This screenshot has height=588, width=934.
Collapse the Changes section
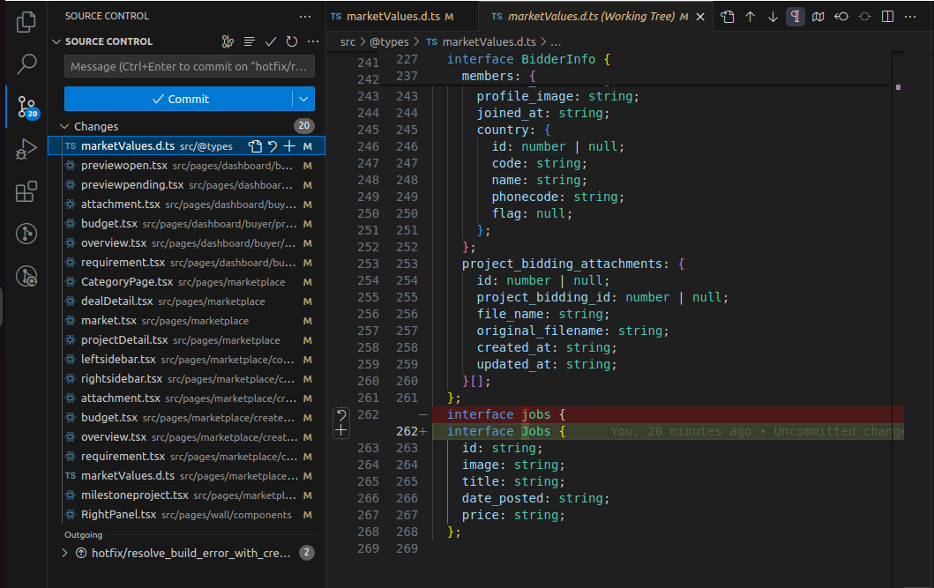64,127
